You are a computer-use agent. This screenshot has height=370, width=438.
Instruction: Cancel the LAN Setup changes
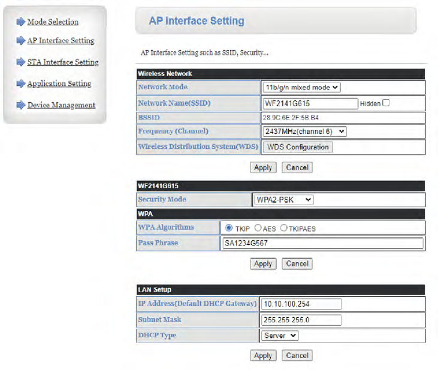click(297, 355)
